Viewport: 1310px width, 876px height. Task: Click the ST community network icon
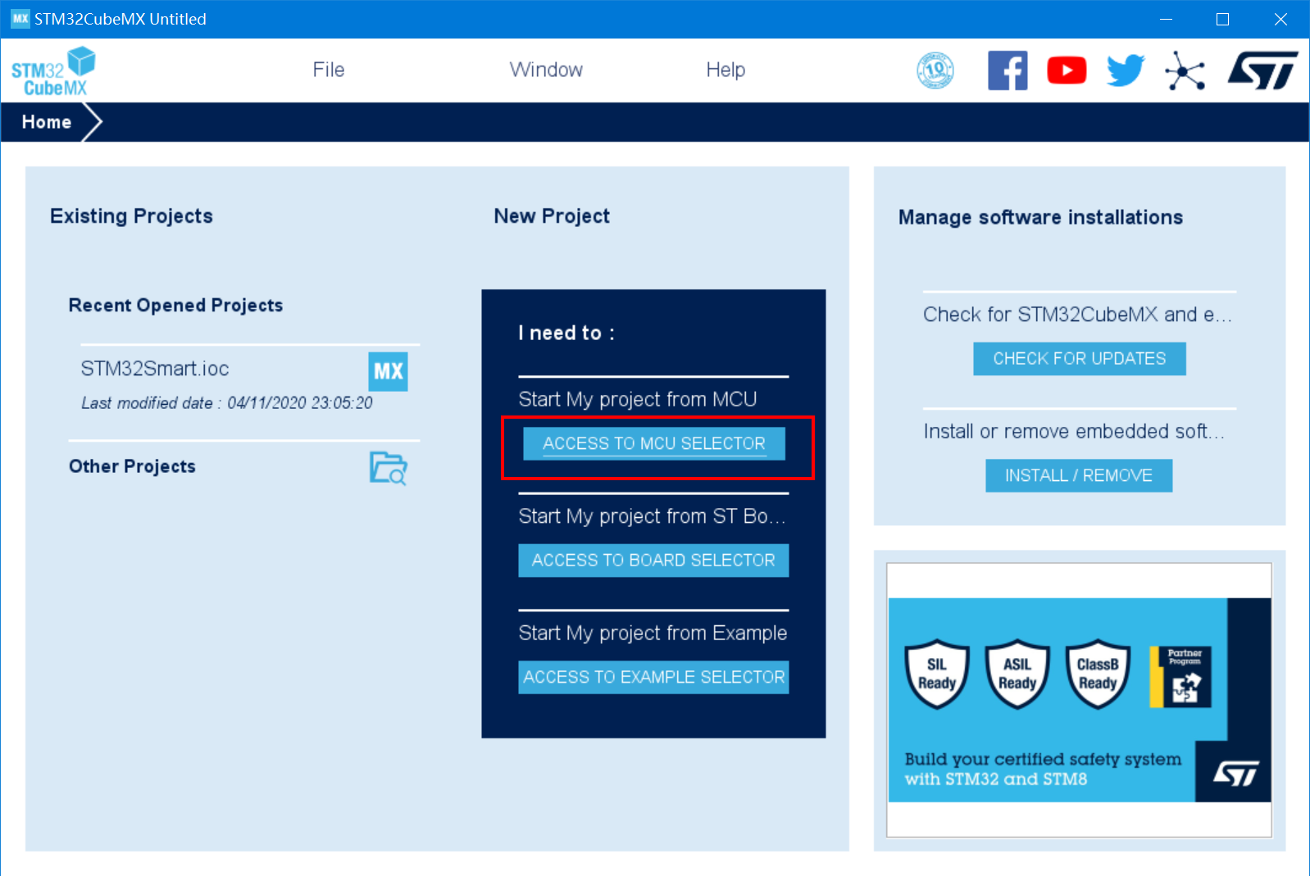tap(1185, 70)
